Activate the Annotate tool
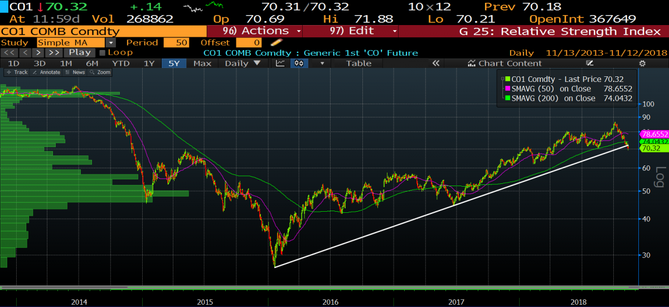The width and height of the screenshot is (669, 307). [47, 72]
